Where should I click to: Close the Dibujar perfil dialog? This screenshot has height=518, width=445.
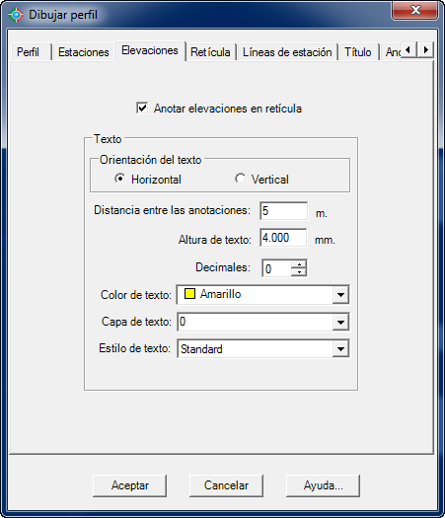pos(415,10)
